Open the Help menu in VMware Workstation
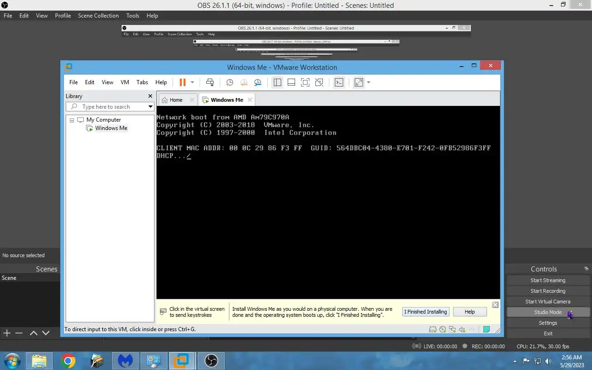The height and width of the screenshot is (370, 592). [x=161, y=82]
